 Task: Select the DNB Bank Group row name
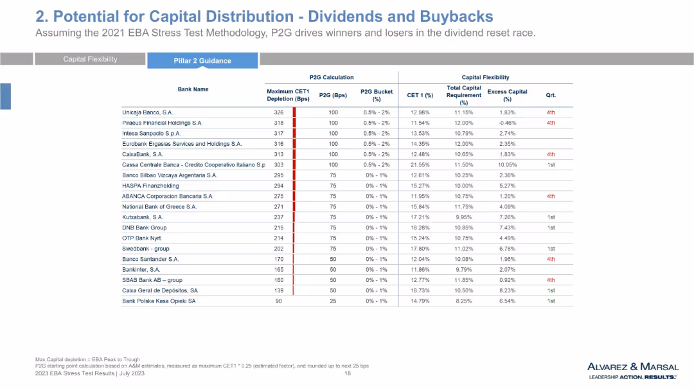145,227
